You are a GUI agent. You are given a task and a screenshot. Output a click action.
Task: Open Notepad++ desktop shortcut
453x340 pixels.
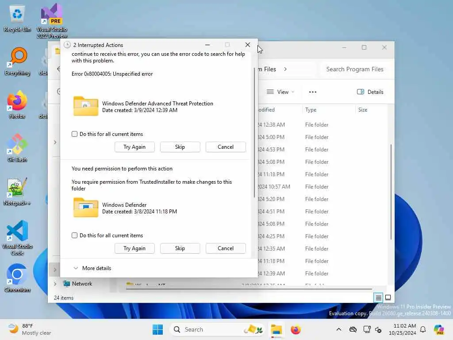point(17,191)
